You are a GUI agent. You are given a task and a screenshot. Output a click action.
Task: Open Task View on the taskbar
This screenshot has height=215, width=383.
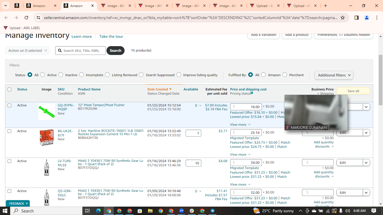87,211
